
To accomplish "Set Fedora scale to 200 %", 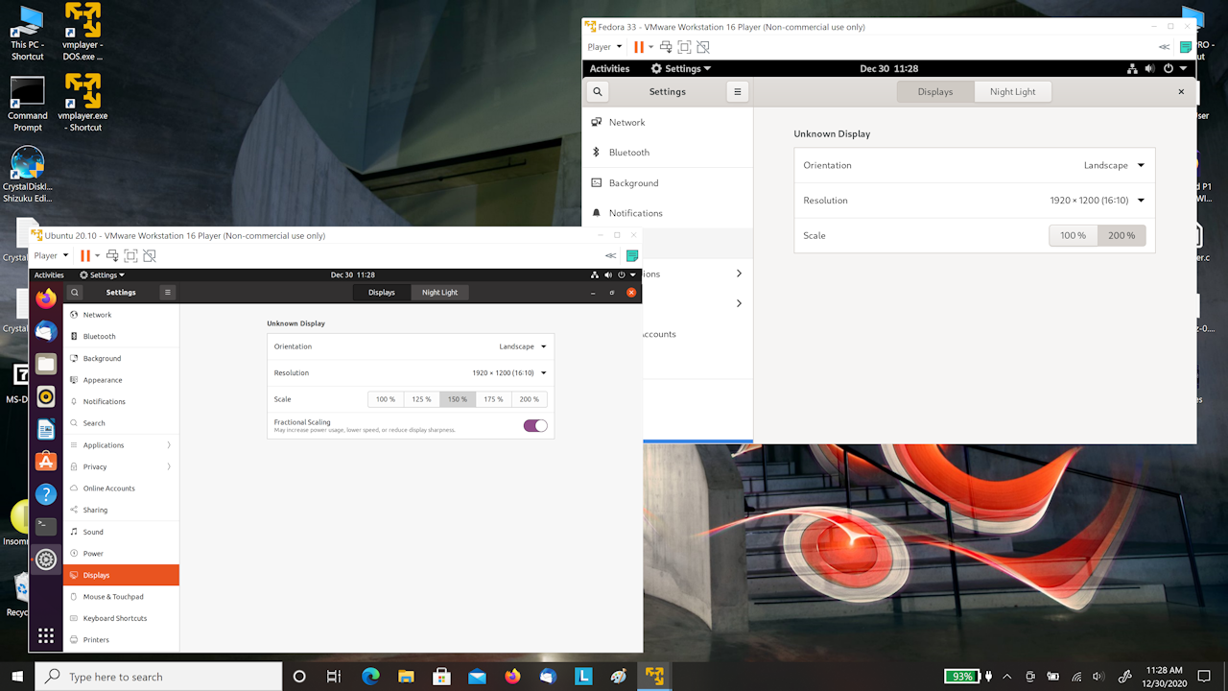I will [x=1122, y=235].
